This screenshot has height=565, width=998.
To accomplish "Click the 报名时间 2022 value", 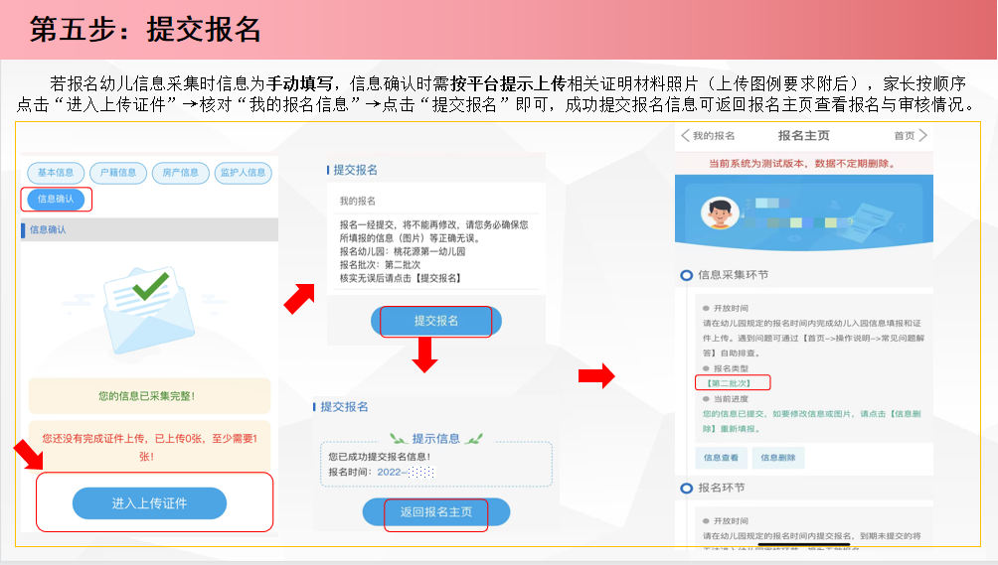I will click(406, 473).
